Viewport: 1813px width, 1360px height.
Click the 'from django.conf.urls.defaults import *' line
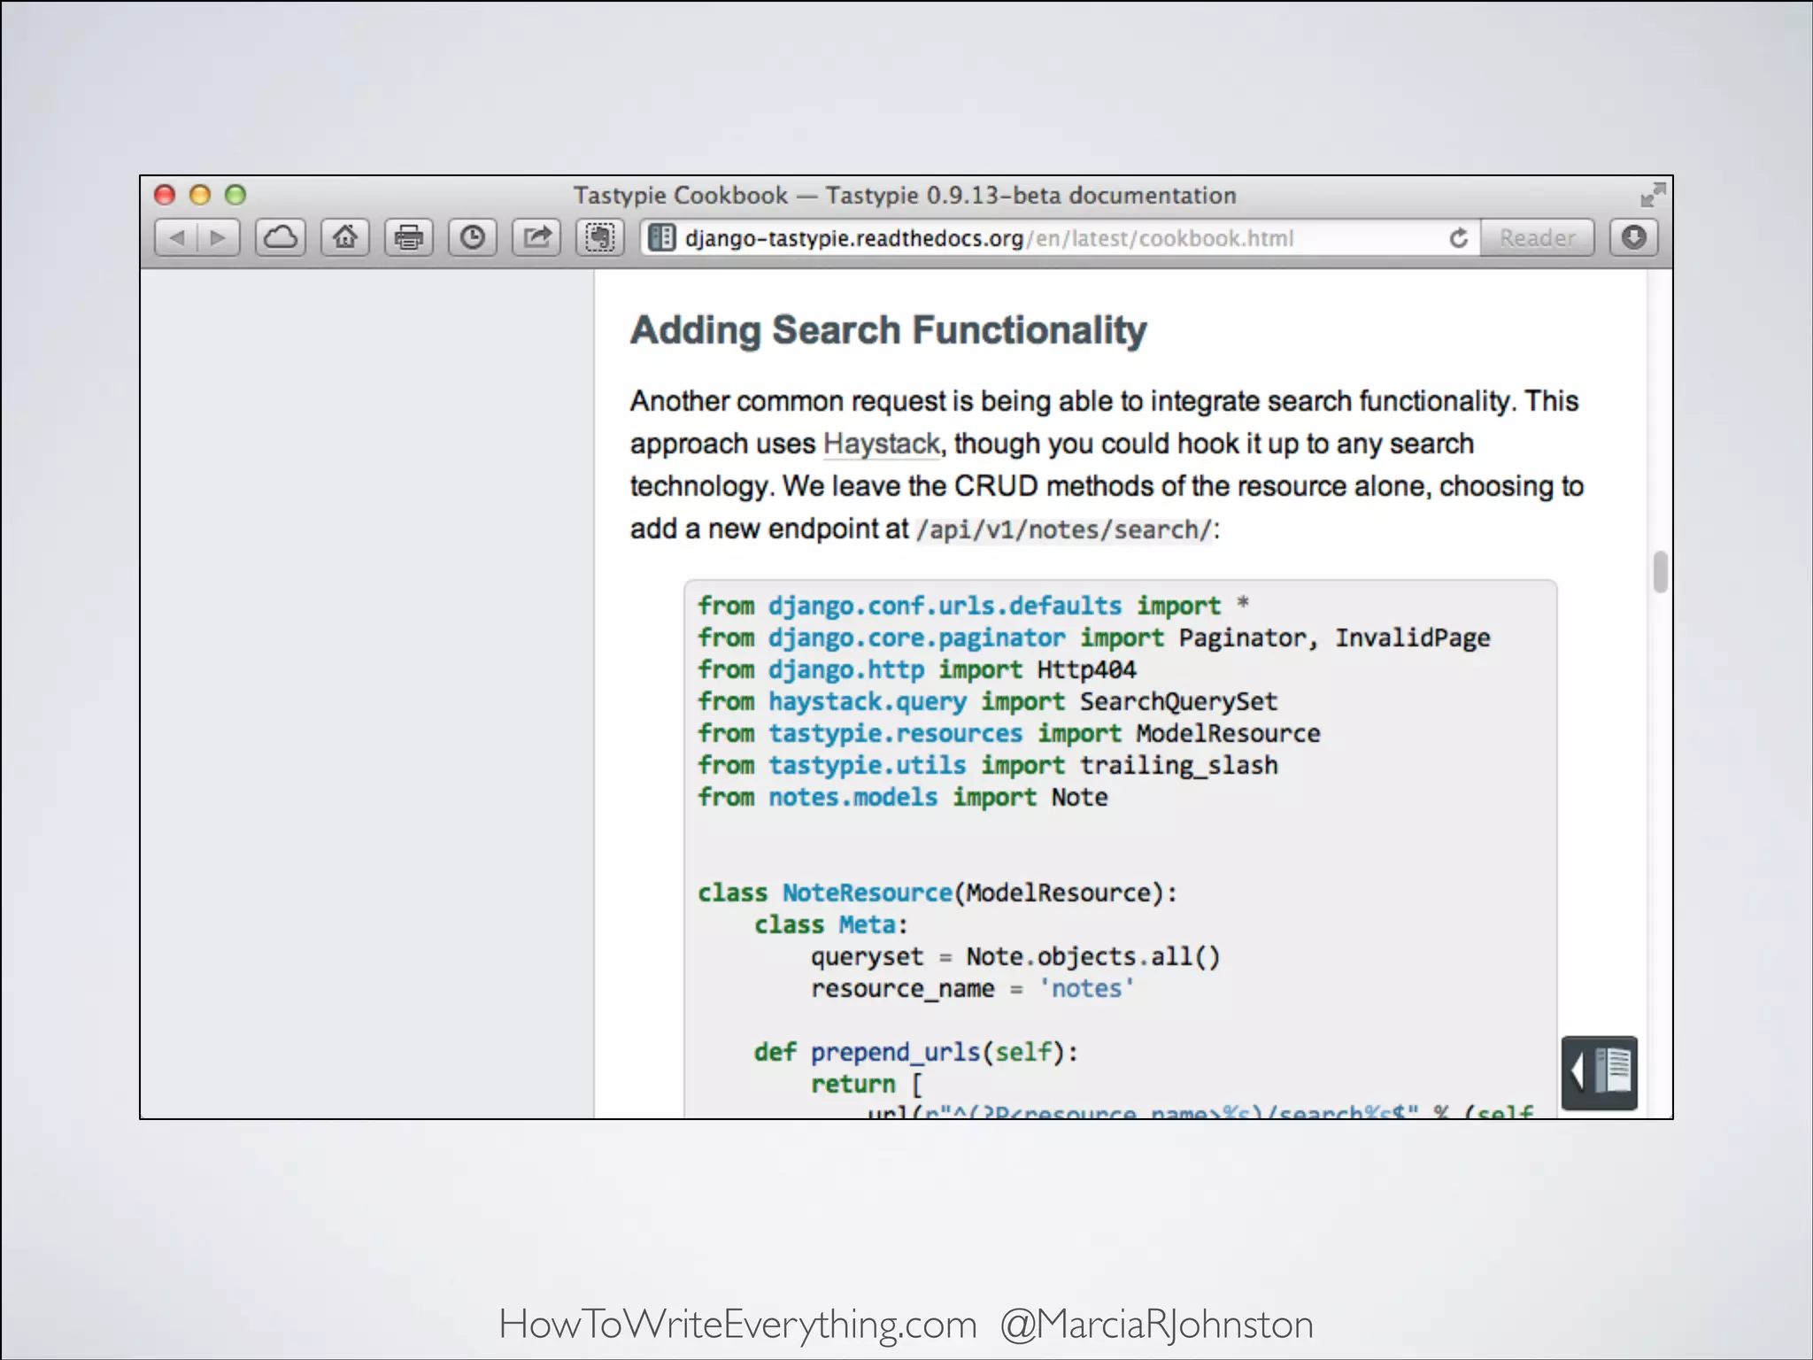(974, 606)
